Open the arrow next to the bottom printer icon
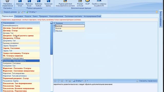Image resolution: width=164 pixels, height=92 pixels. click(x=87, y=81)
